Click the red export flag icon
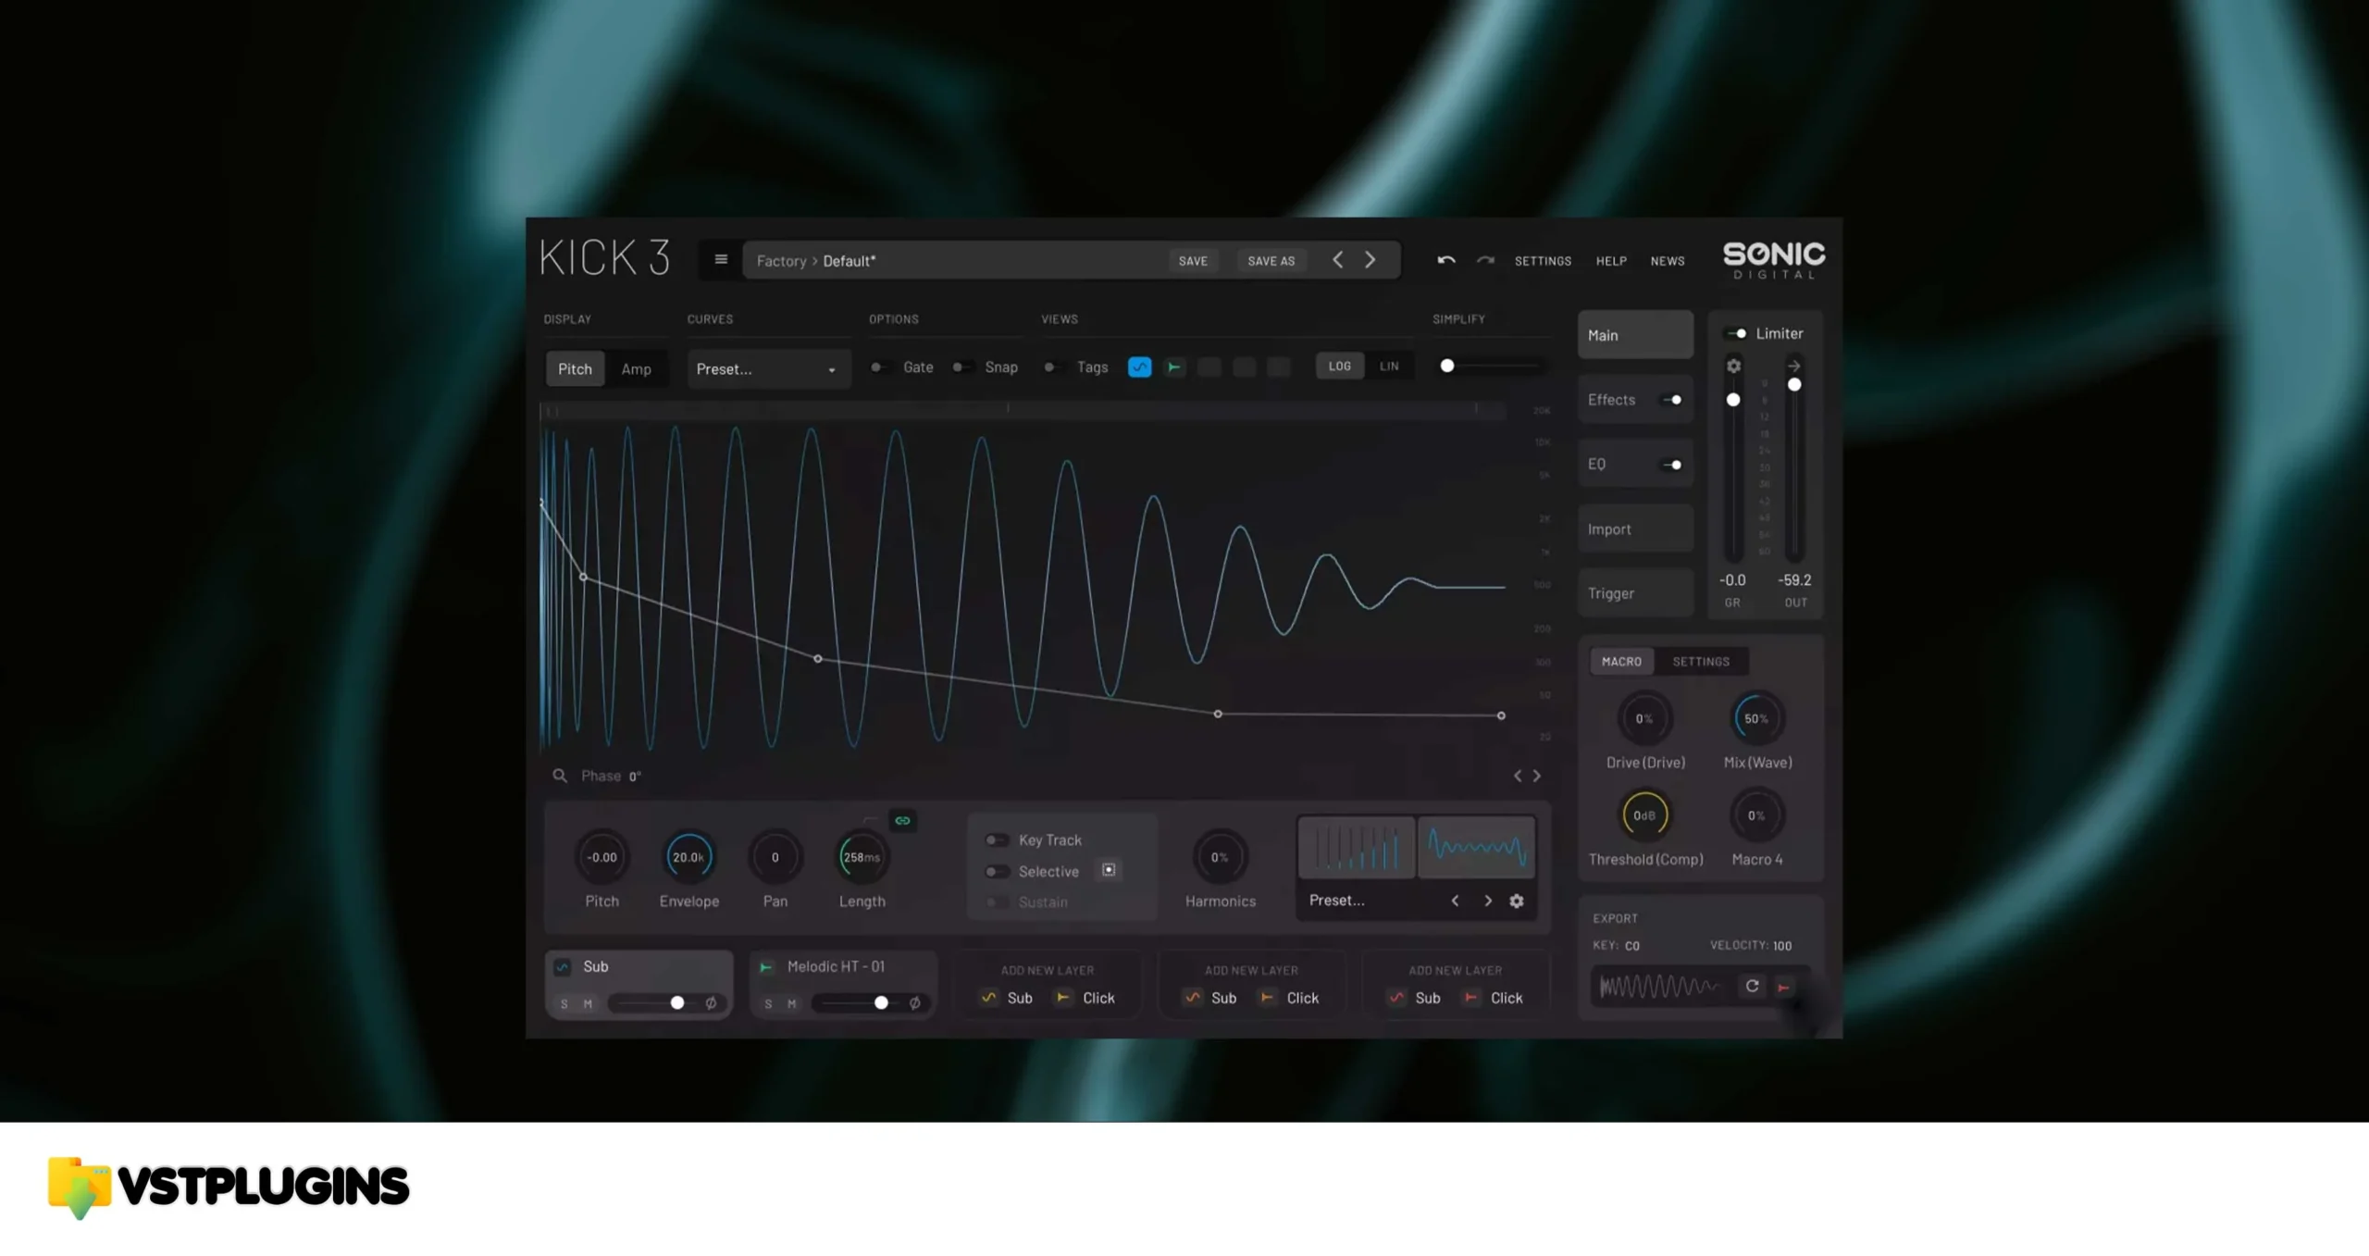The height and width of the screenshot is (1256, 2369). [x=1783, y=987]
